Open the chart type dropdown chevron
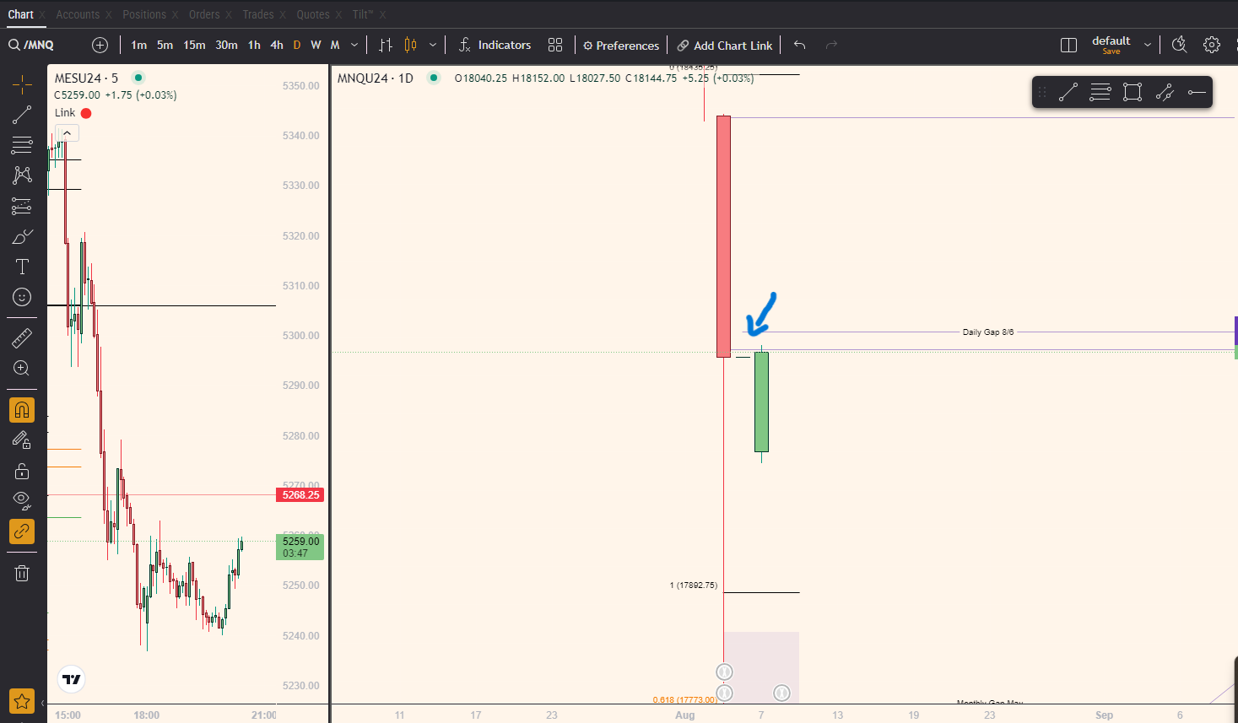Image resolution: width=1238 pixels, height=723 pixels. pos(433,45)
